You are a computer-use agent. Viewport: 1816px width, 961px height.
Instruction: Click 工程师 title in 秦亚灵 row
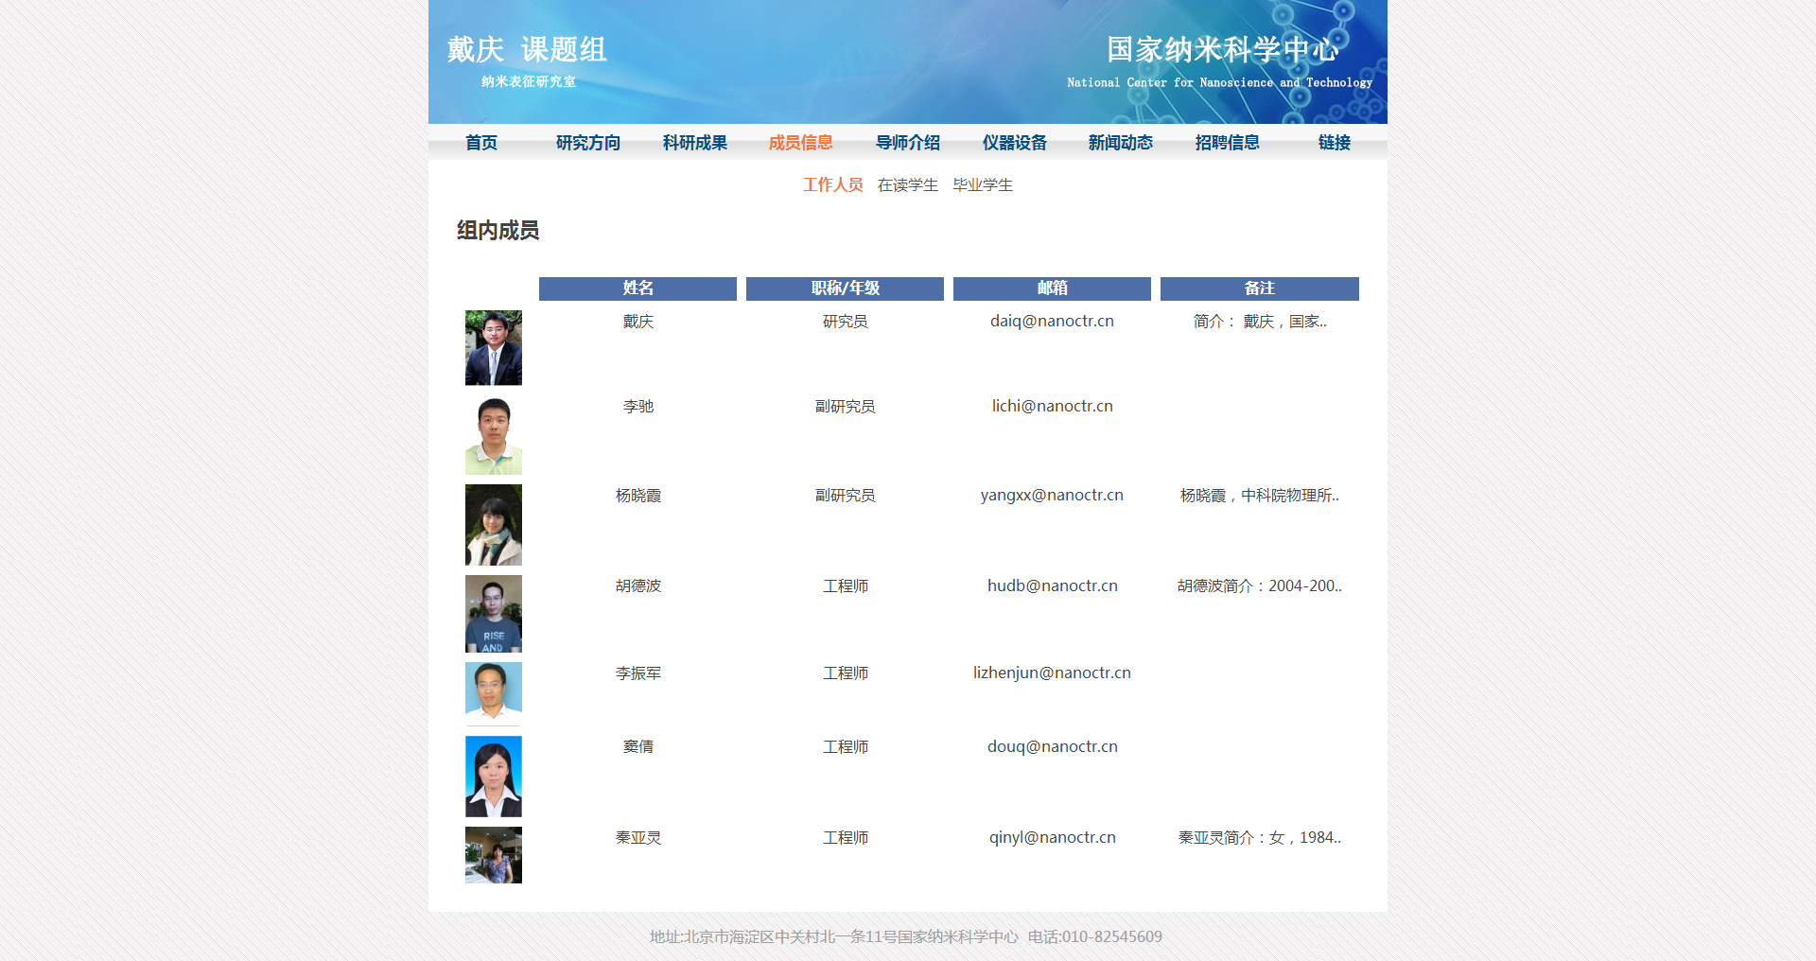coord(846,838)
